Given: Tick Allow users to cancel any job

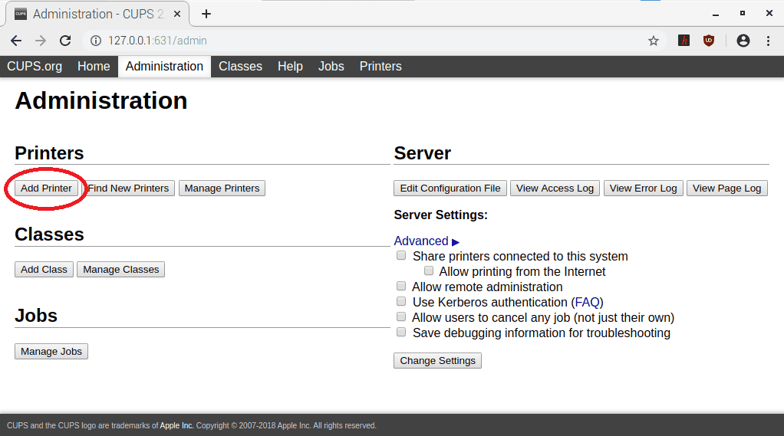Looking at the screenshot, I should coord(401,317).
